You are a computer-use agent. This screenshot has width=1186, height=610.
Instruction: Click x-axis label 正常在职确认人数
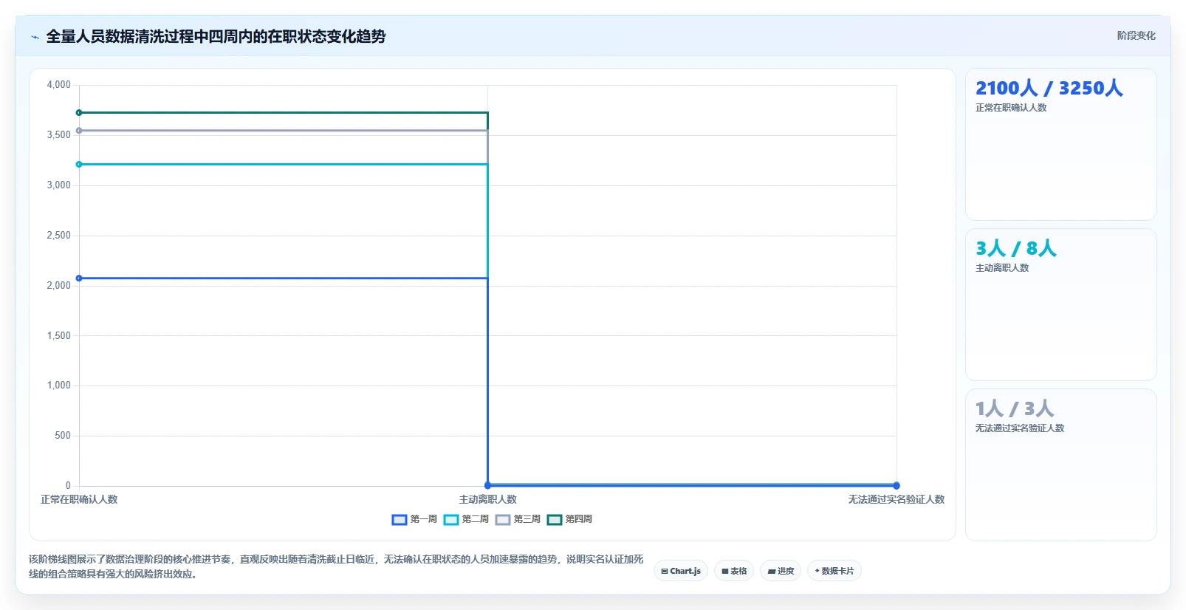79,500
